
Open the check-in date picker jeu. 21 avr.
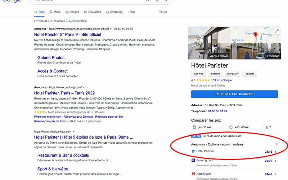tap(209, 127)
